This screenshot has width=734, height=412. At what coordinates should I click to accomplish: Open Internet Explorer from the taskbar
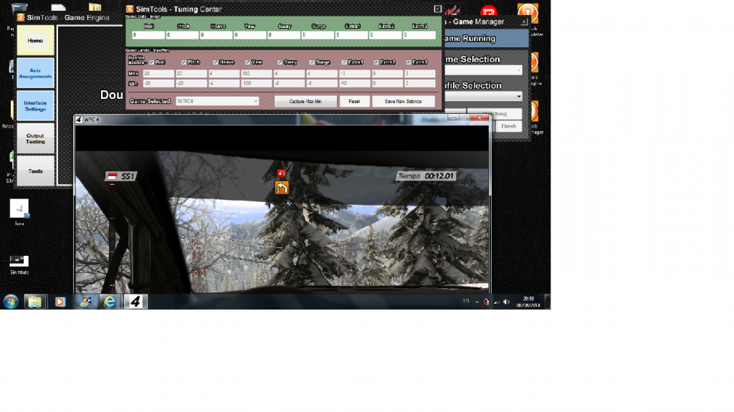click(x=110, y=302)
